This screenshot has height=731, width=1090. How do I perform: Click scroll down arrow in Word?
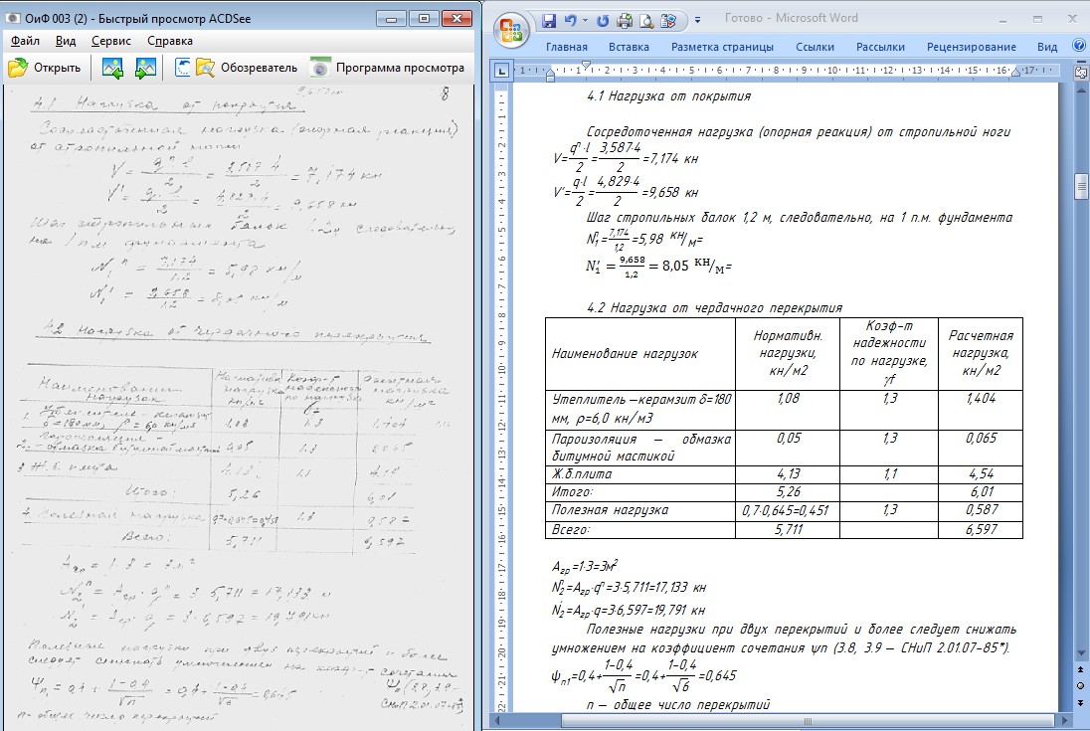[1081, 653]
